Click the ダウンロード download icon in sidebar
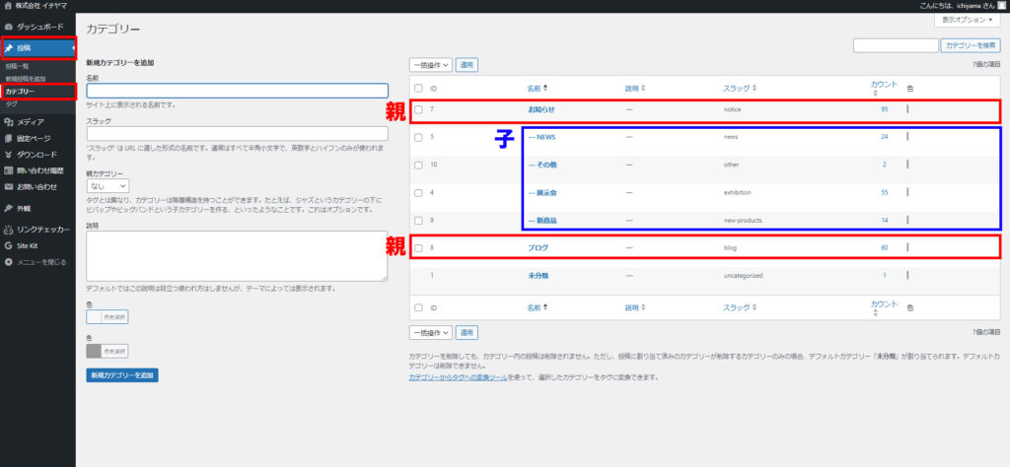Image resolution: width=1010 pixels, height=467 pixels. 9,155
